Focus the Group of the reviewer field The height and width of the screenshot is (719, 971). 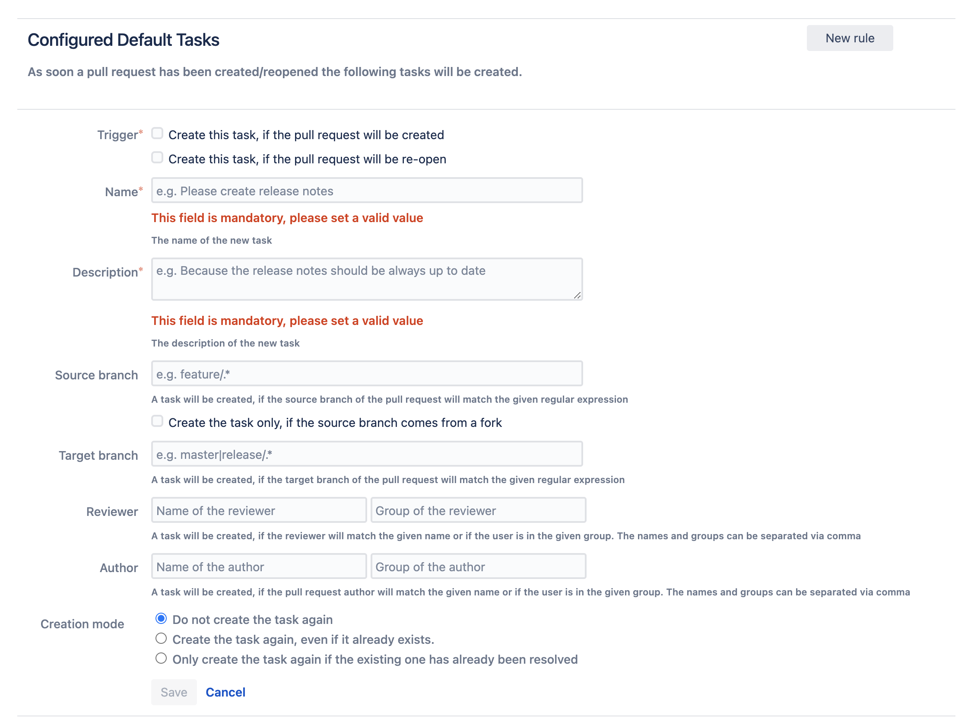(478, 510)
